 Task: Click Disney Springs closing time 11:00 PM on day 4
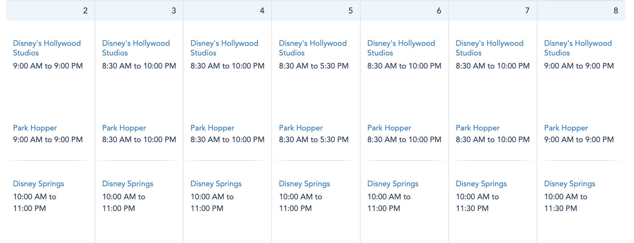coord(207,208)
